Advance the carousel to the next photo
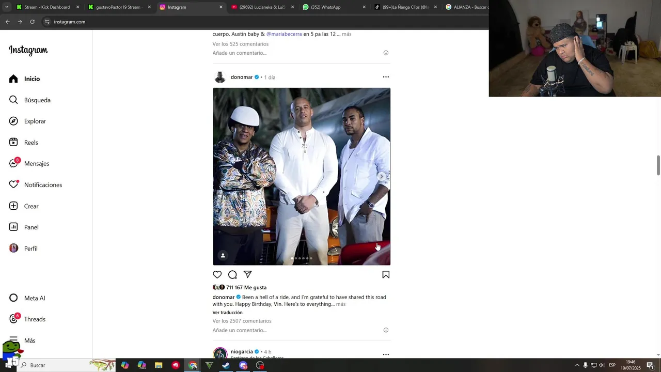 point(382,176)
